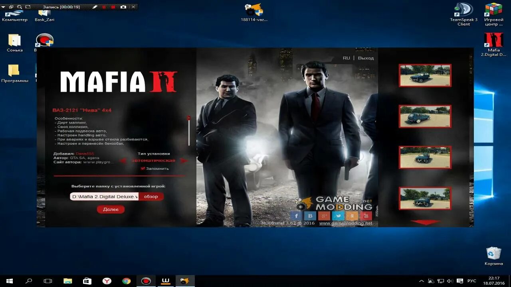Open Компьютер desktop icon
This screenshot has width=511, height=287.
click(x=14, y=17)
